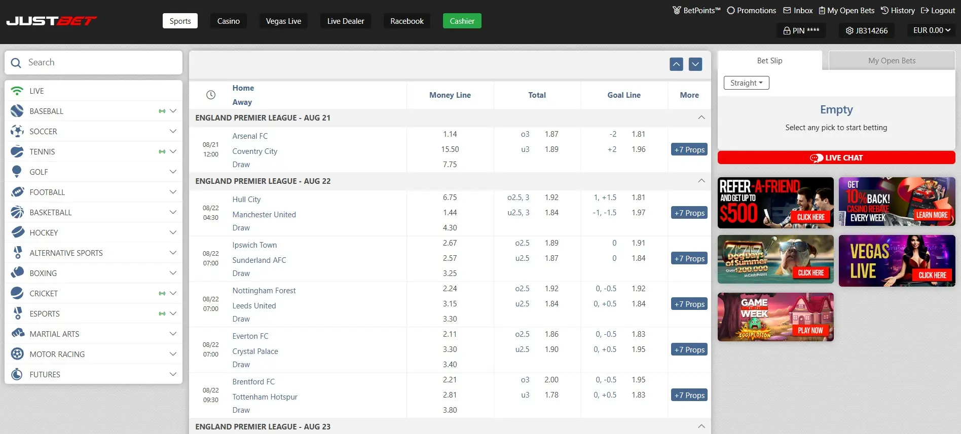Open the Baseball sport icon in sidebar
This screenshot has width=961, height=434.
17,111
